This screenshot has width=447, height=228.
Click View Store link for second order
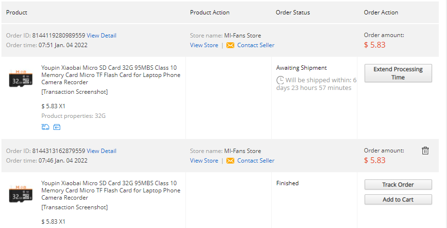tap(204, 161)
